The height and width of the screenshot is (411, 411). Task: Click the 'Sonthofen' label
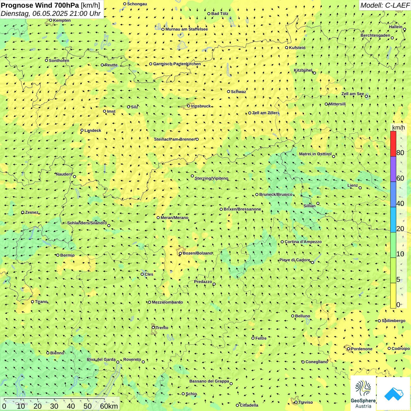click(59, 60)
